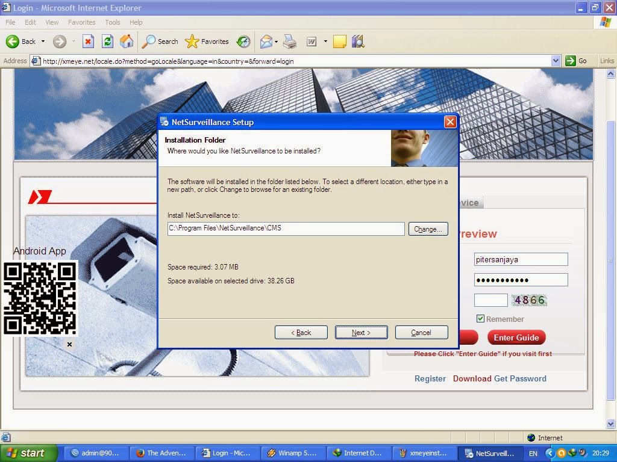Open the Search pane in IE

(160, 42)
